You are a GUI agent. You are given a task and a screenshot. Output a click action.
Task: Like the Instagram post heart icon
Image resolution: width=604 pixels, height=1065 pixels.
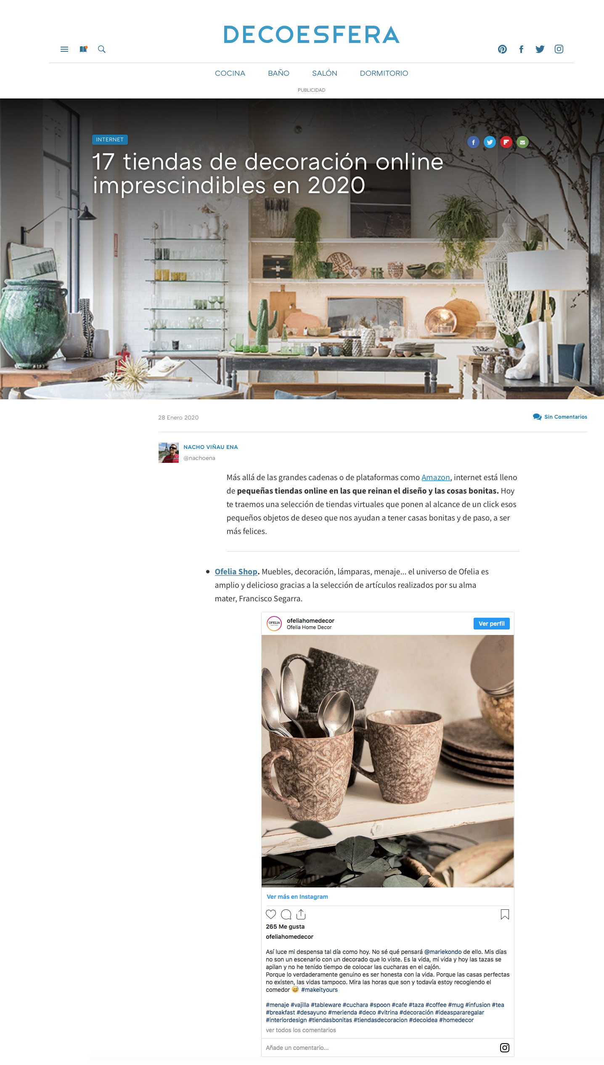pyautogui.click(x=271, y=914)
